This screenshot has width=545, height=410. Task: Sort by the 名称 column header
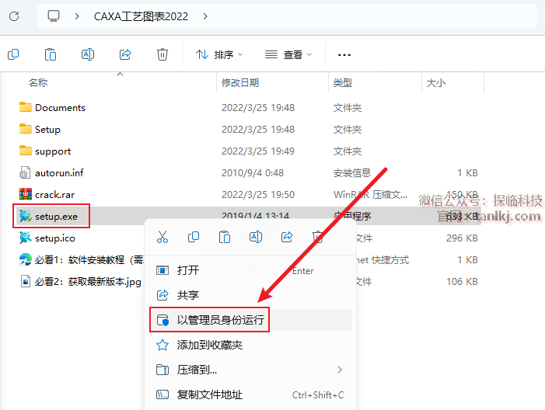point(38,82)
